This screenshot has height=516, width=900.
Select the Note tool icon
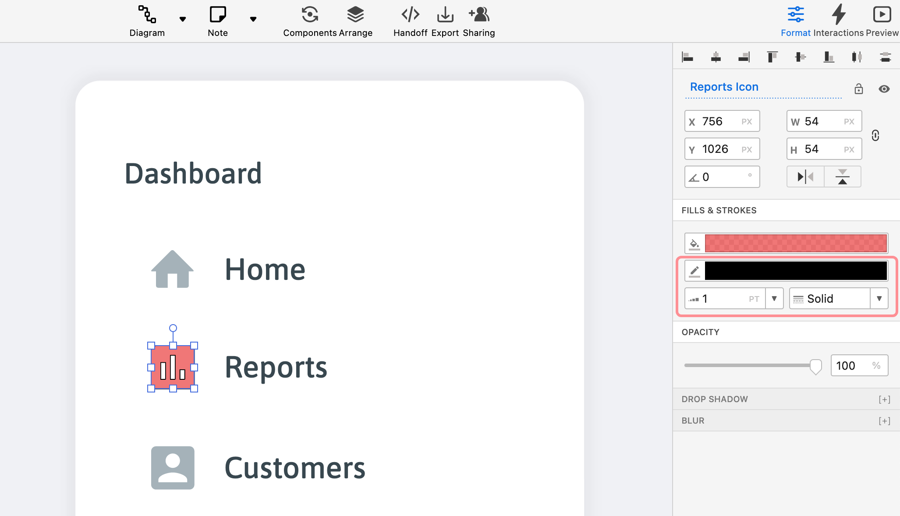pyautogui.click(x=217, y=14)
